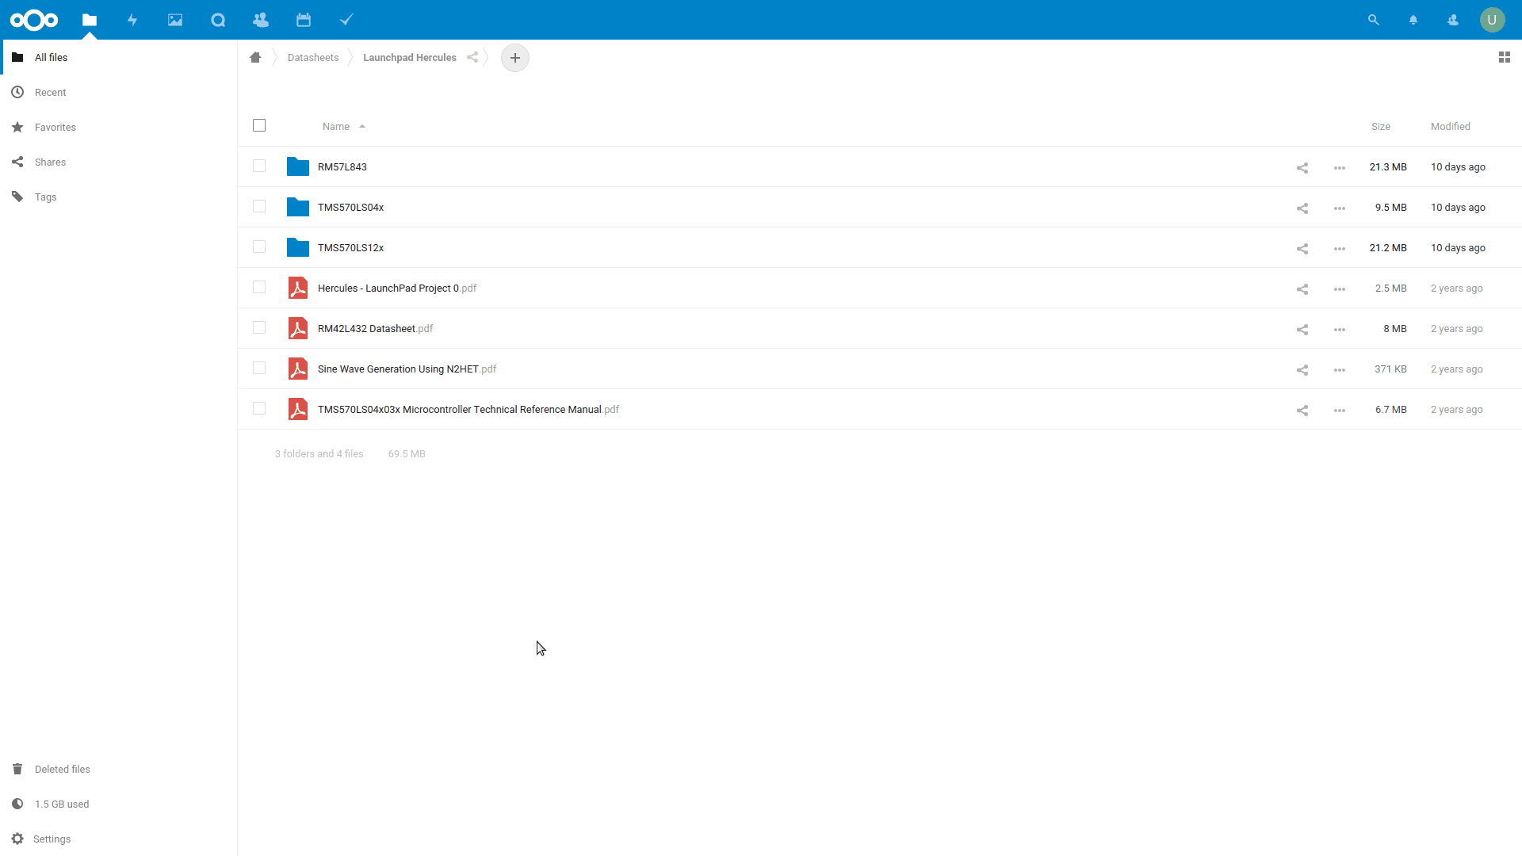Open the Recent files sidebar item
This screenshot has width=1522, height=856.
(x=51, y=92)
